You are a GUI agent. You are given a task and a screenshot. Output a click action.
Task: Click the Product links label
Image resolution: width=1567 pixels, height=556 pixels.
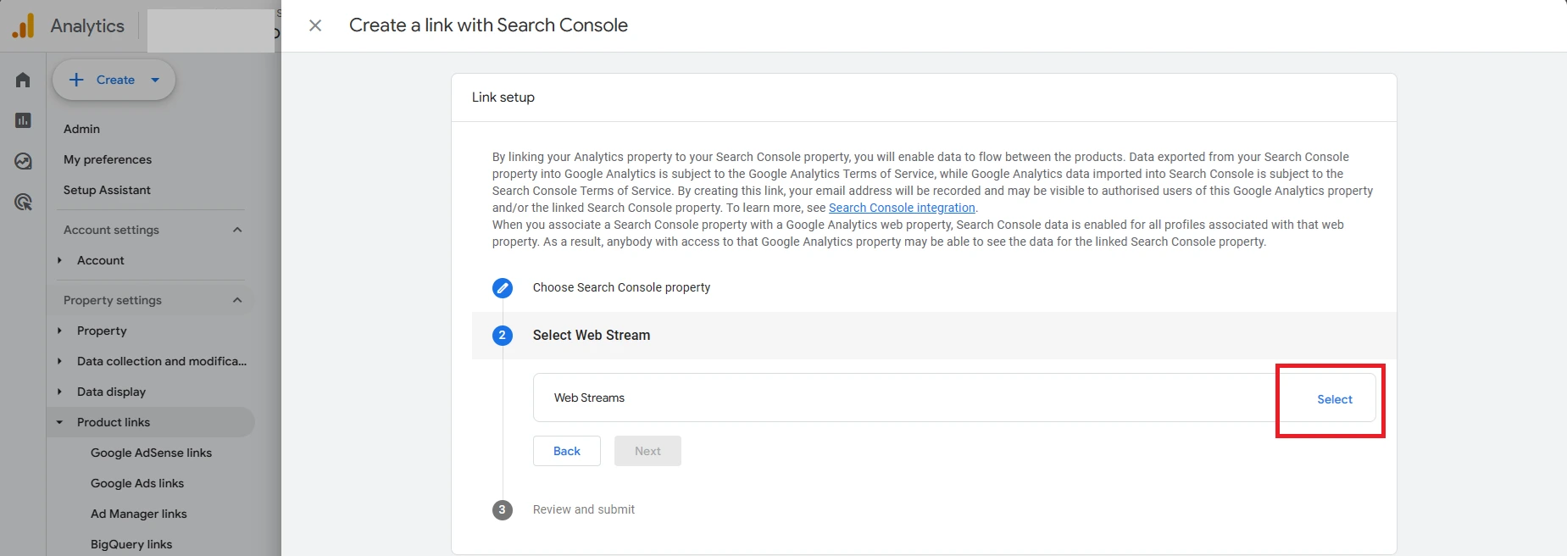114,422
